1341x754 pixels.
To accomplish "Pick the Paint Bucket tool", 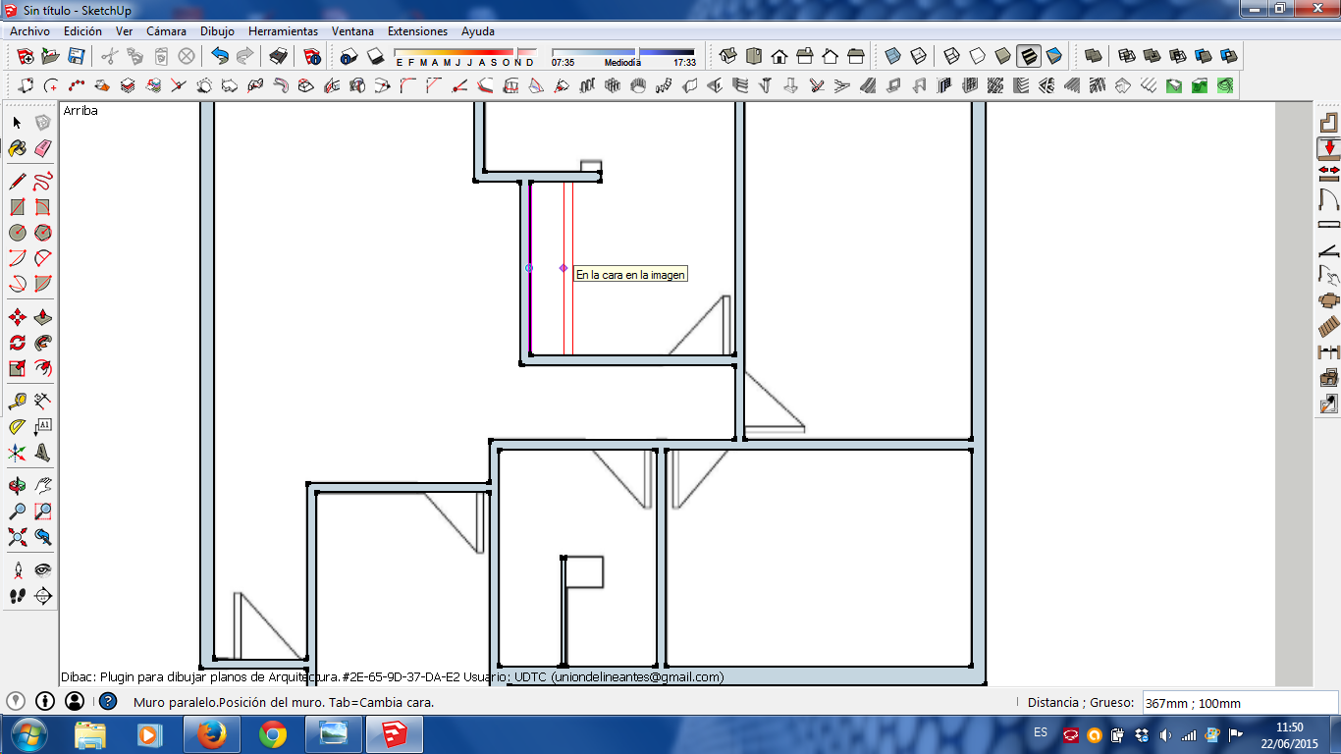I will tap(18, 148).
